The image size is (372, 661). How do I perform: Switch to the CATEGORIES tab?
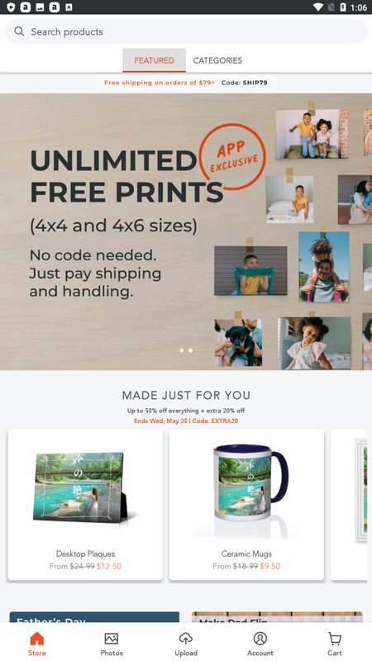[x=217, y=60]
